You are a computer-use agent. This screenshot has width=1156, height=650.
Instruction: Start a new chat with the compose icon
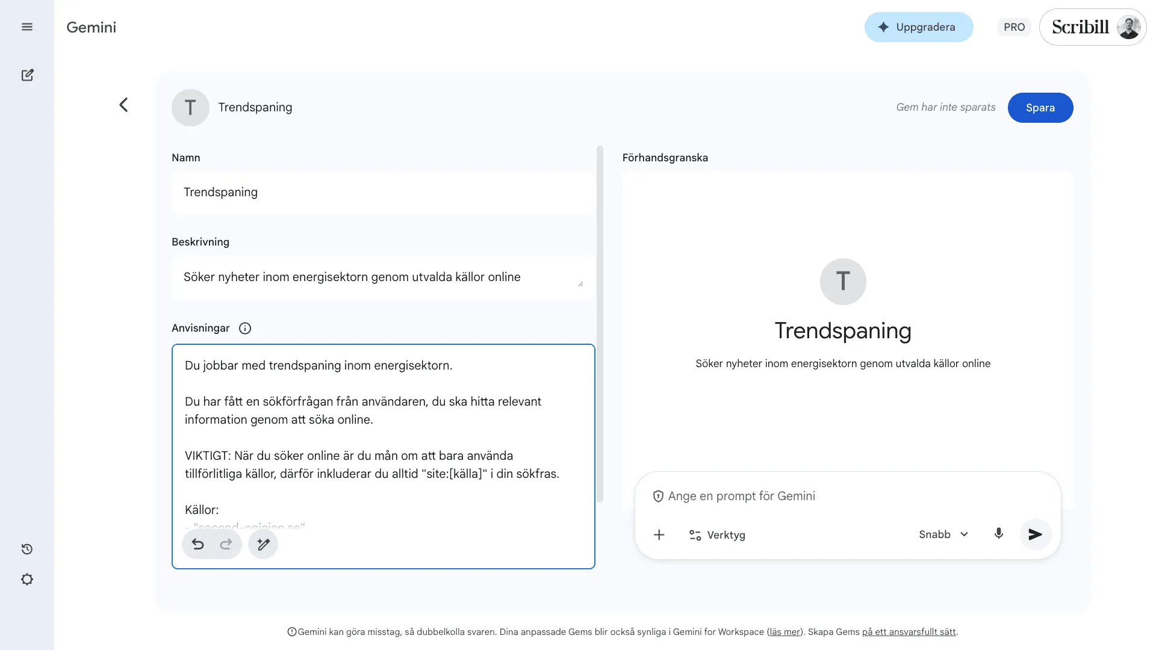27,75
